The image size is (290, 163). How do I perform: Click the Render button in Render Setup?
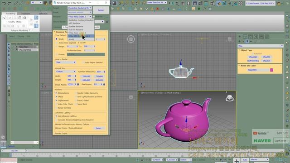101,10
